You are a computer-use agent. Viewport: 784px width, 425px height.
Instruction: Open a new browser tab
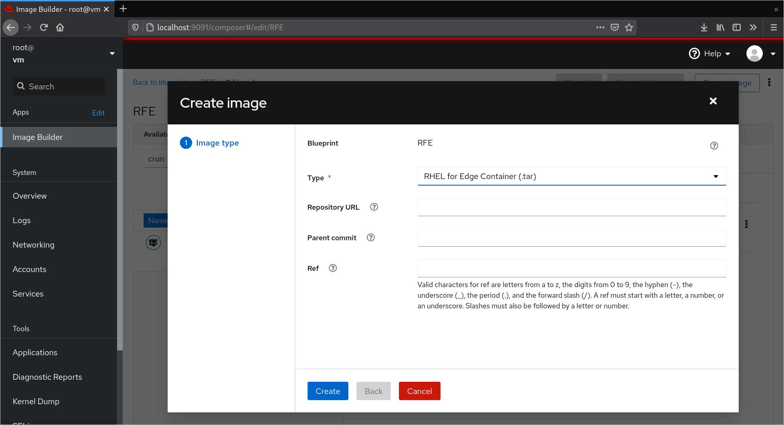[x=123, y=9]
